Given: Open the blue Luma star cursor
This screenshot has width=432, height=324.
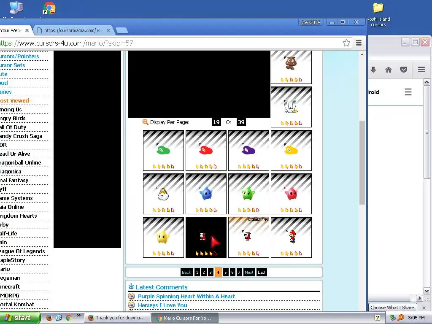Looking at the screenshot, I should coord(206,194).
